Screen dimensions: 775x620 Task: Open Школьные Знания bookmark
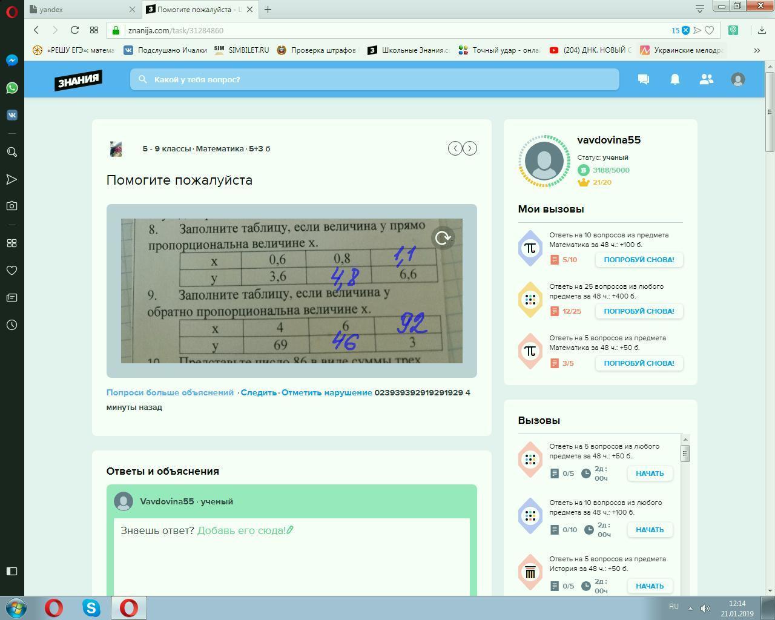[409, 50]
